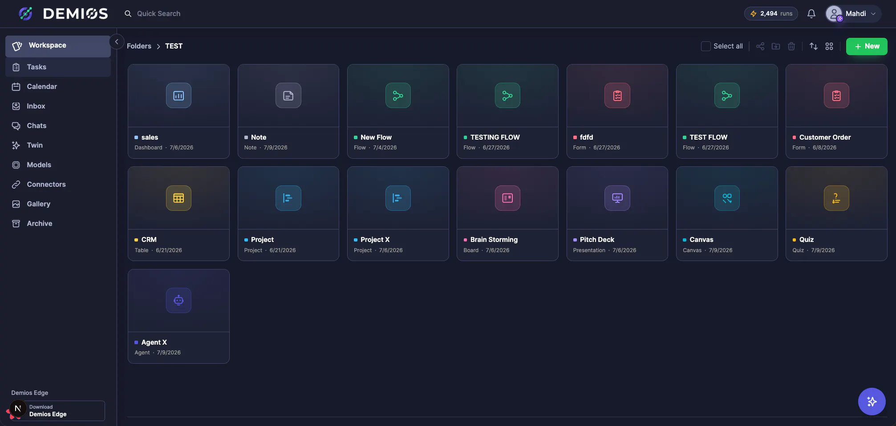Open Chats in the sidebar

click(x=58, y=126)
